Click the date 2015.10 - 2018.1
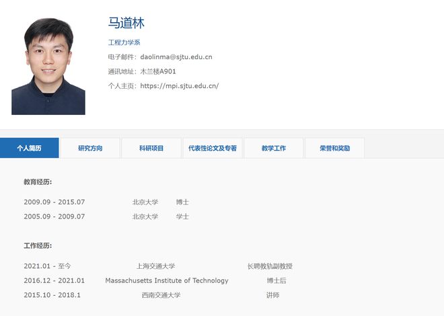 tap(52, 294)
